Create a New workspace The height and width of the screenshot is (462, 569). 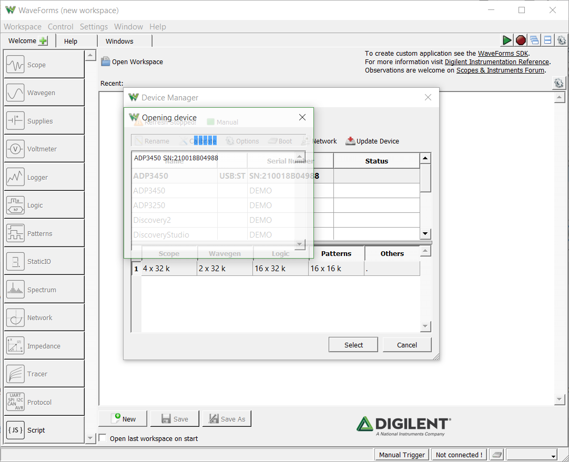pyautogui.click(x=123, y=419)
